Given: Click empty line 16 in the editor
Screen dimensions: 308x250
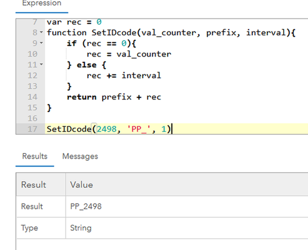Looking at the screenshot, I should point(177,119).
